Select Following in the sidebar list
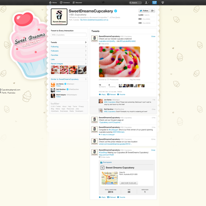This screenshot has height=206, width=206. click(68, 47)
